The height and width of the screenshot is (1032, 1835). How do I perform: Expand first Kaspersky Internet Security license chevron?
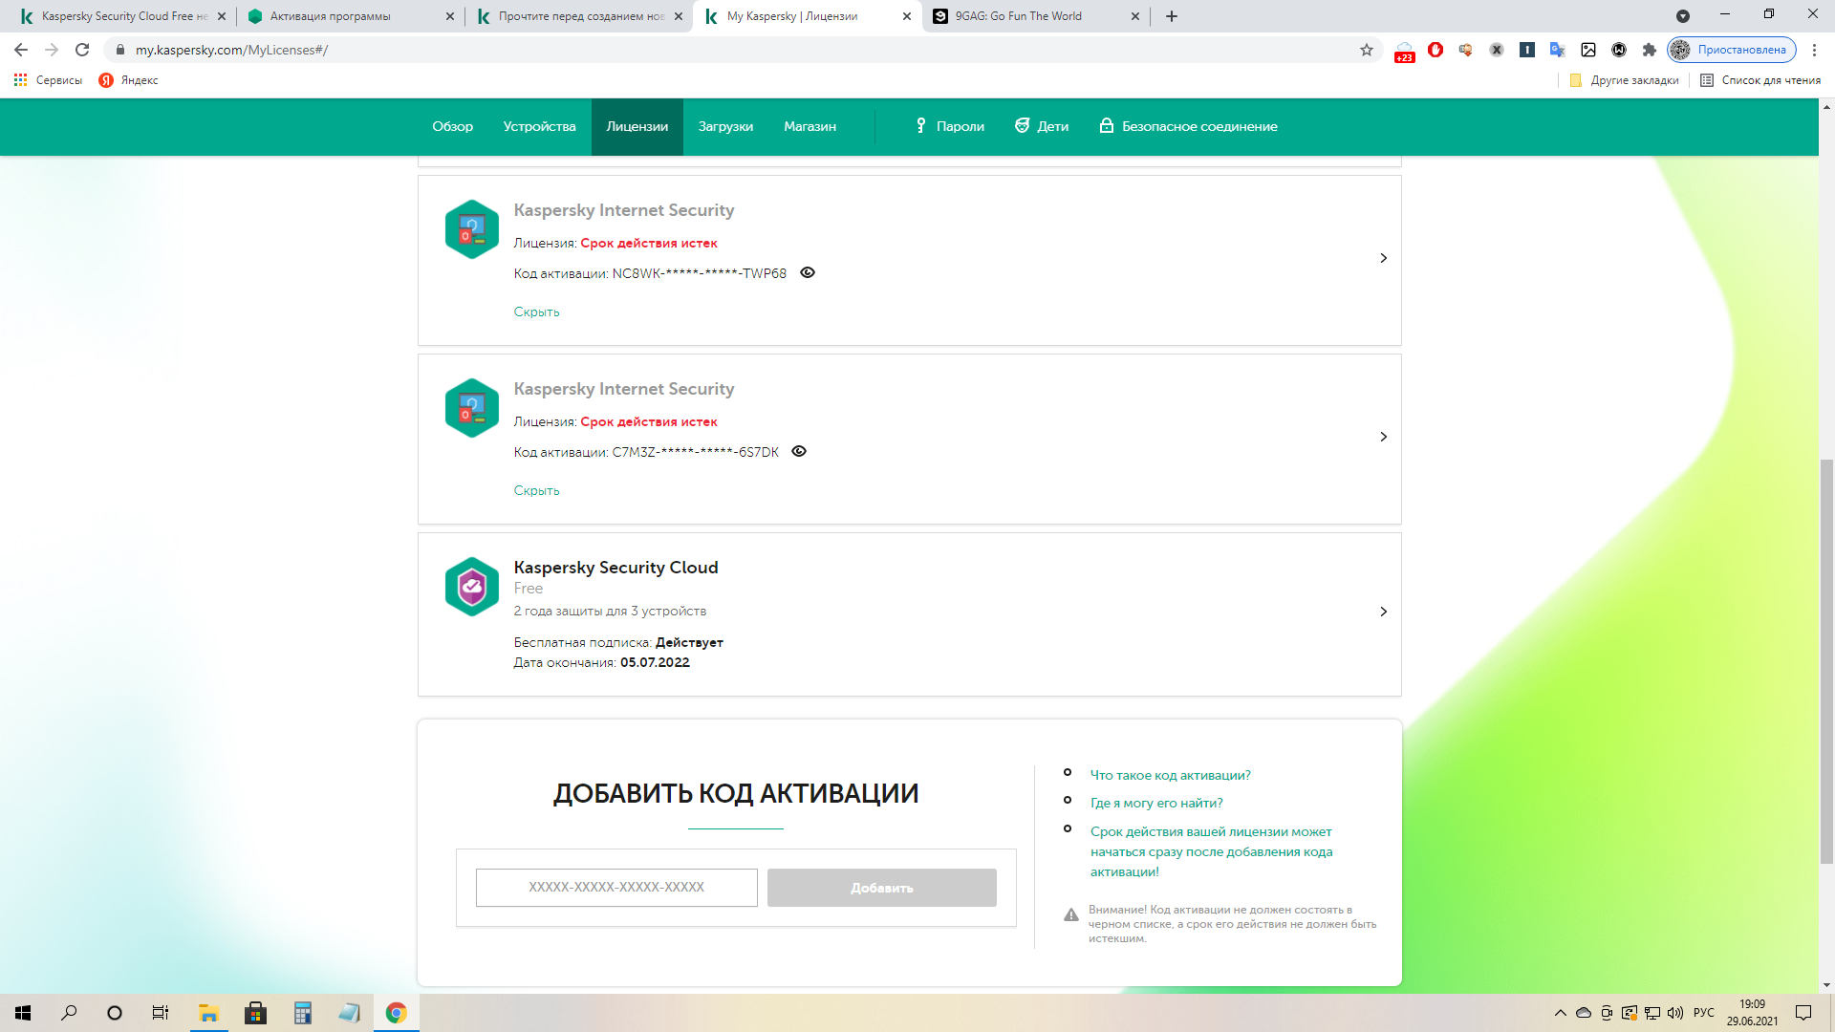click(x=1383, y=258)
